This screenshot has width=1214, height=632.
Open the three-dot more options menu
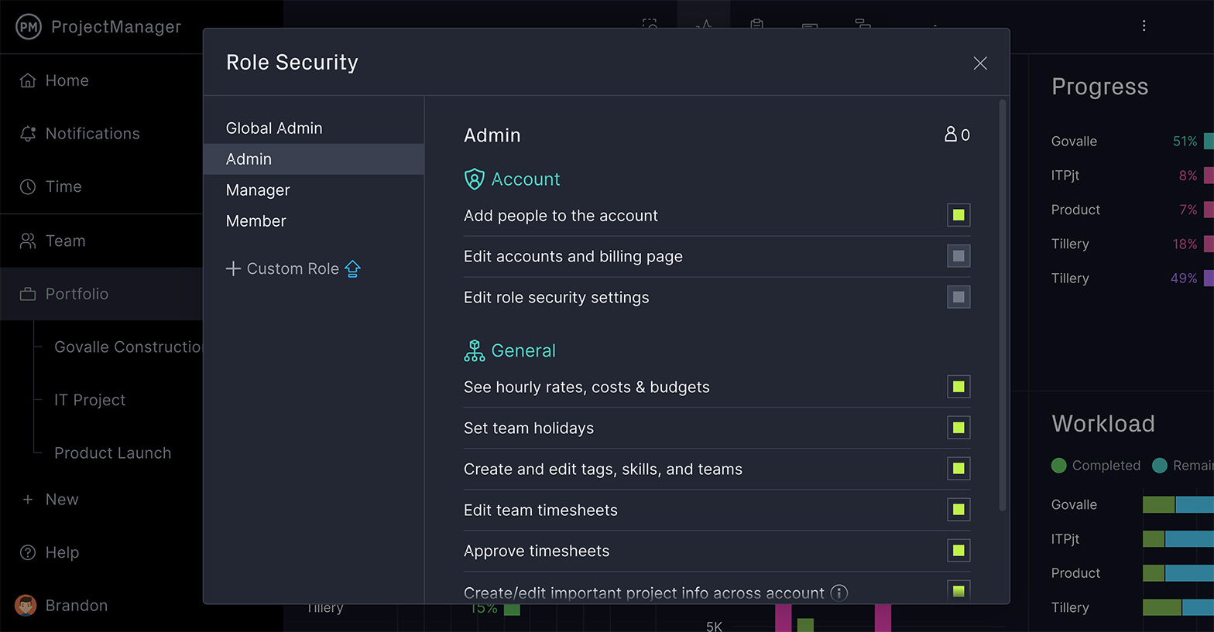click(x=1144, y=26)
